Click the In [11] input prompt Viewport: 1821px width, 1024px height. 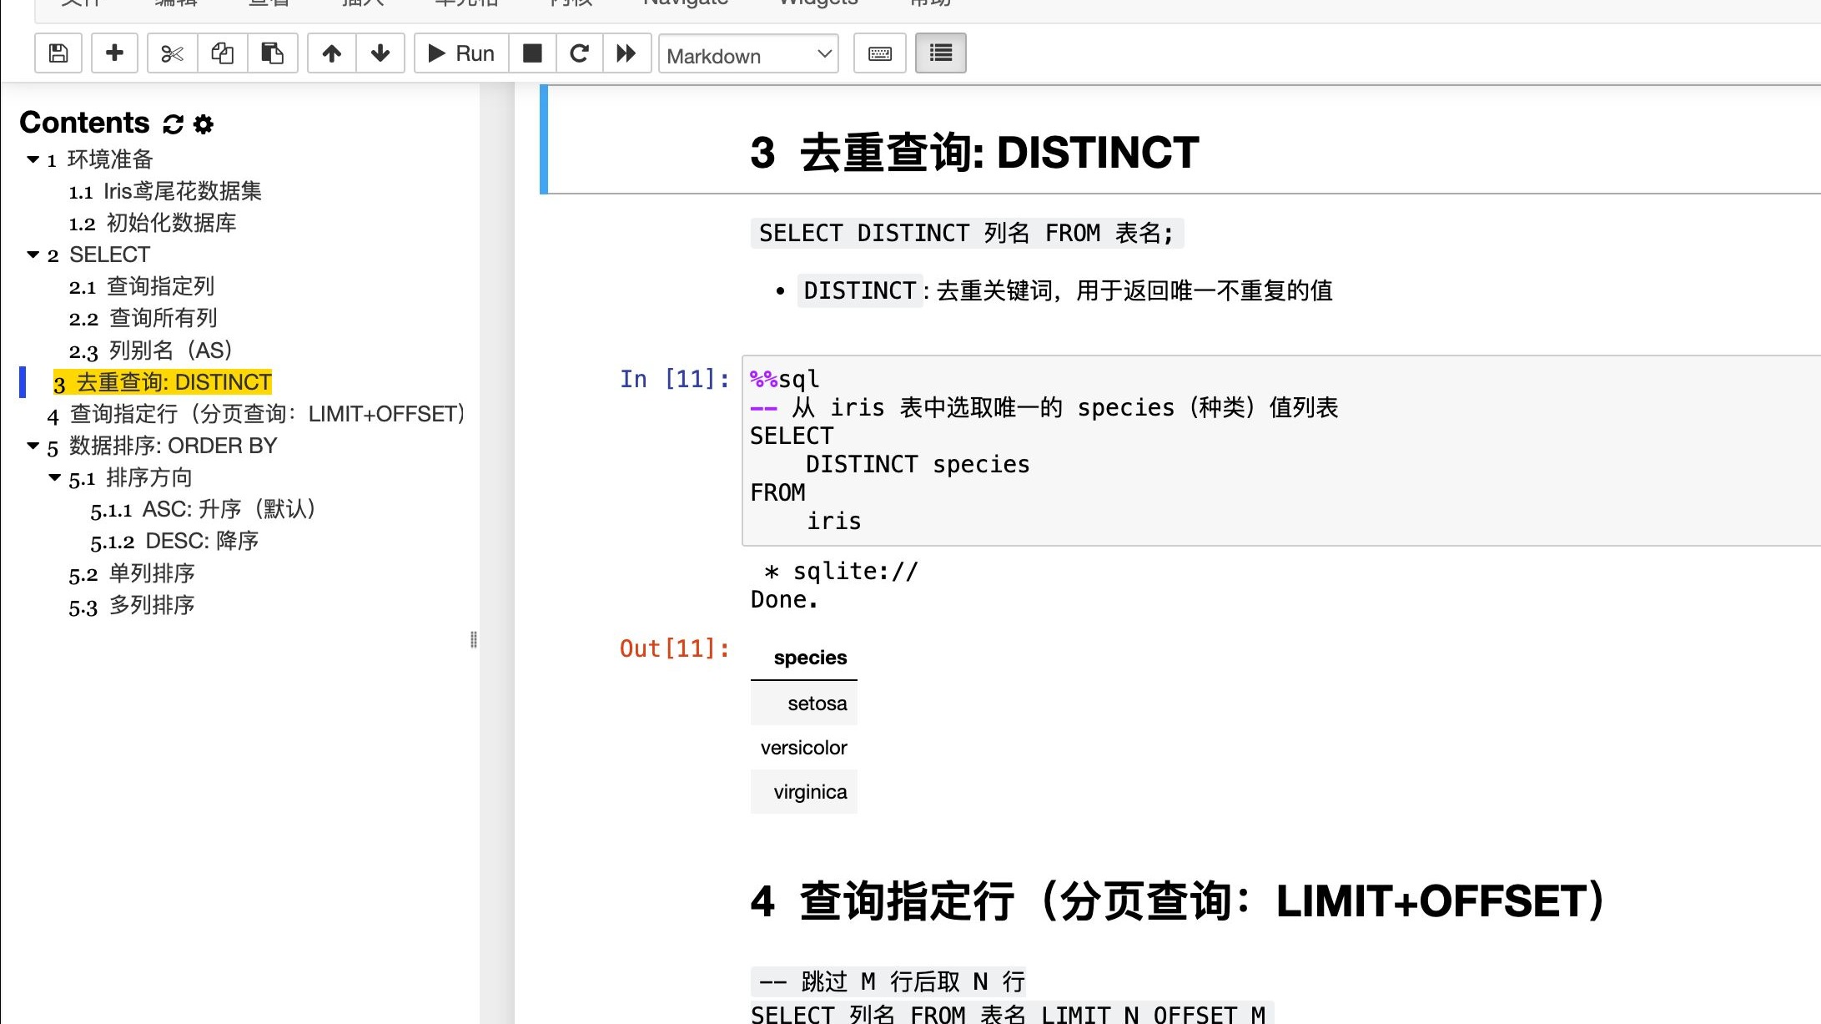674,379
